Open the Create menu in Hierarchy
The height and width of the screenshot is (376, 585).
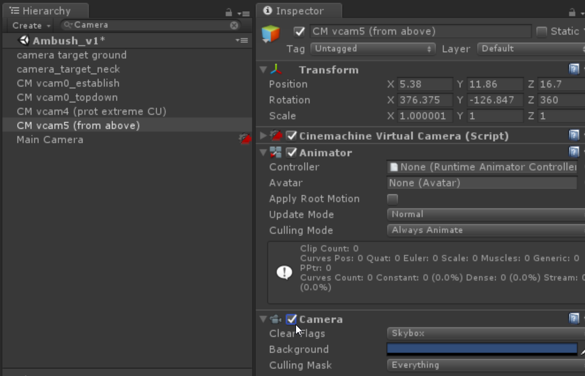31,25
